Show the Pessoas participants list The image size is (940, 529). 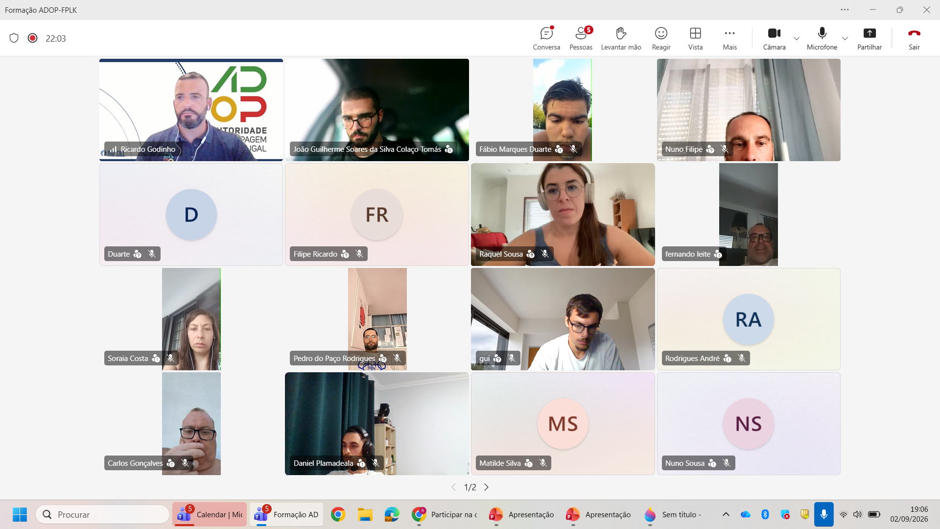pos(581,38)
